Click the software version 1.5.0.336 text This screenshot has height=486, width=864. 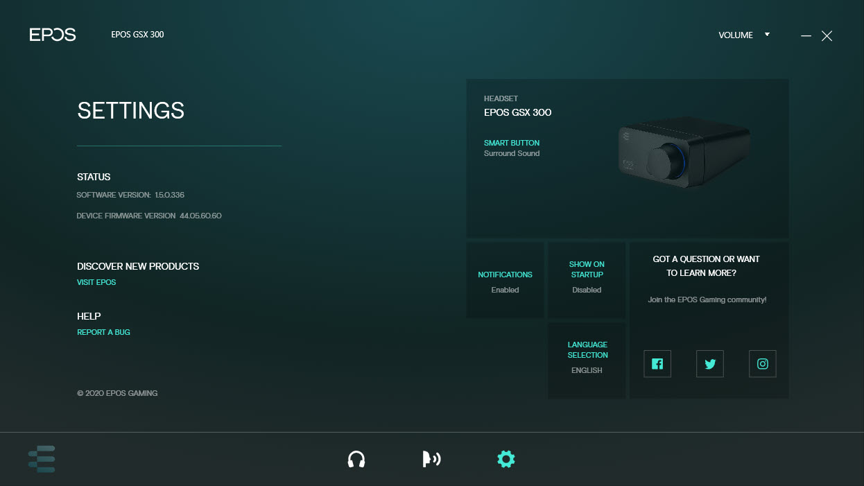pos(130,196)
